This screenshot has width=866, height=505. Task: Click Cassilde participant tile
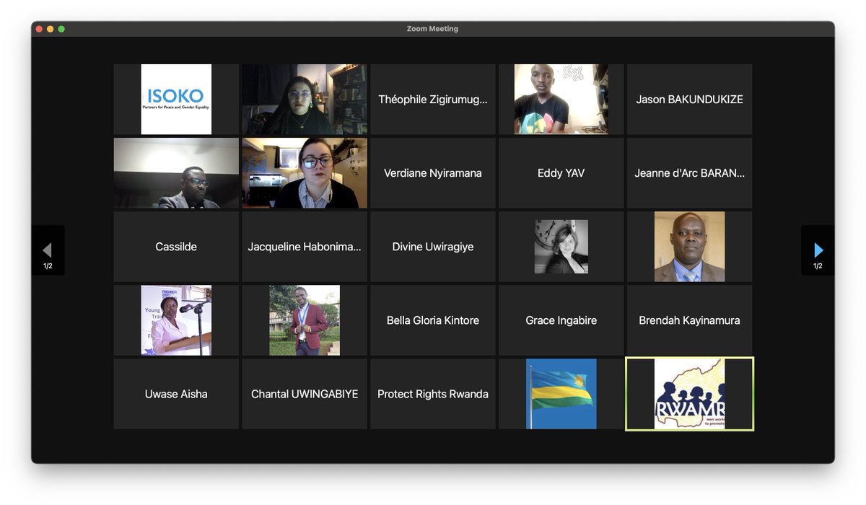tap(176, 247)
